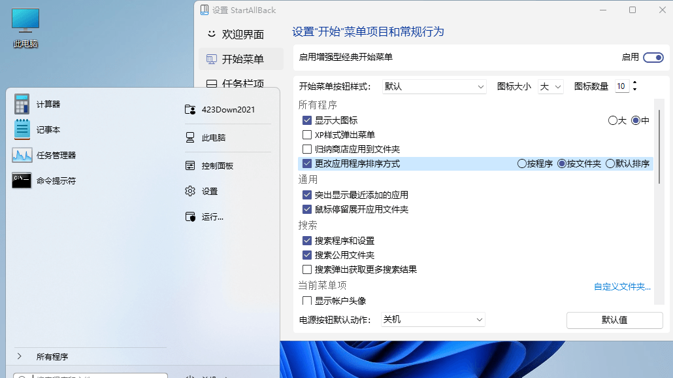Open 设置 entry in start menu
Screen dimensions: 673x378
(x=228, y=191)
